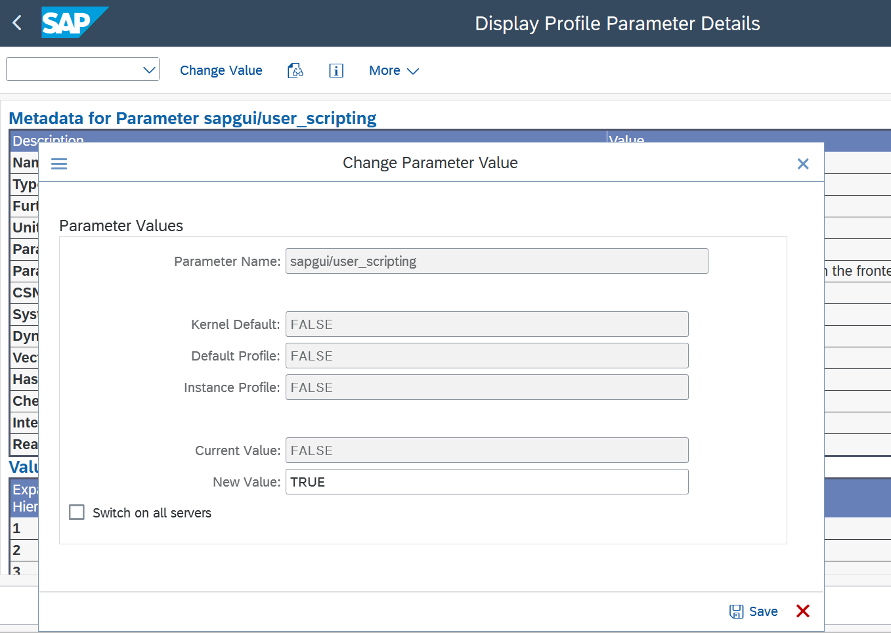Viewport: 891px width, 633px height.
Task: Click Change Value in toolbar
Action: click(x=221, y=71)
